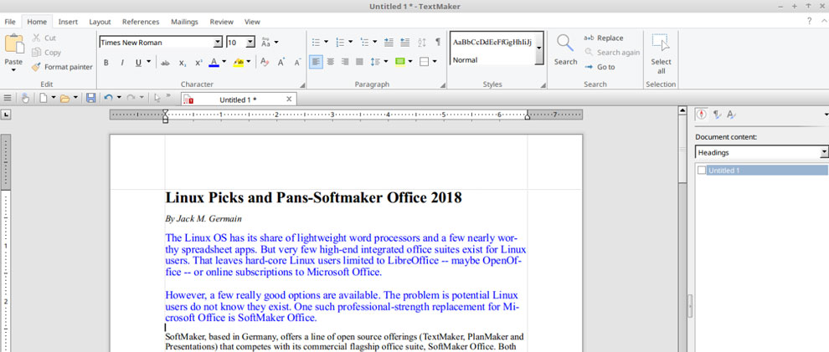Screen dimensions: 829x352
Task: Apply strikethrough formatting
Action: pyautogui.click(x=166, y=62)
